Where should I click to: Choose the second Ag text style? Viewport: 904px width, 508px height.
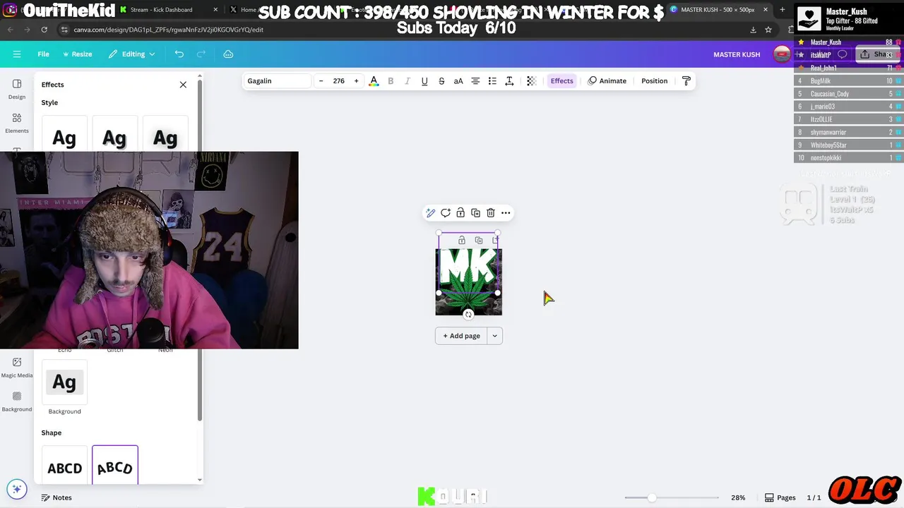(114, 138)
